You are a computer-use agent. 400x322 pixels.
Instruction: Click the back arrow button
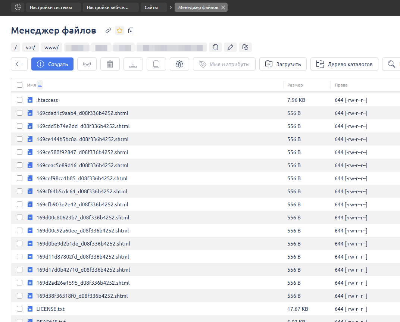pyautogui.click(x=19, y=64)
